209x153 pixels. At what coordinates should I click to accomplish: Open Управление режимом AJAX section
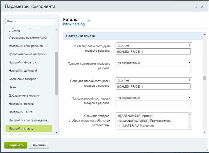[x=28, y=38]
